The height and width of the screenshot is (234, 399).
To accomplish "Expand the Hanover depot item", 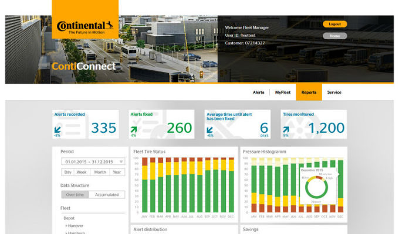I will [75, 226].
